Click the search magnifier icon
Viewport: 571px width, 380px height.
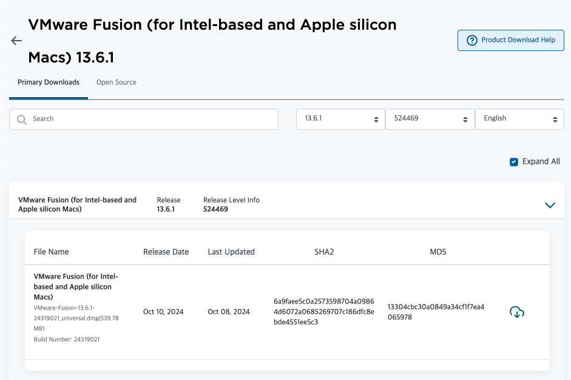coord(22,120)
